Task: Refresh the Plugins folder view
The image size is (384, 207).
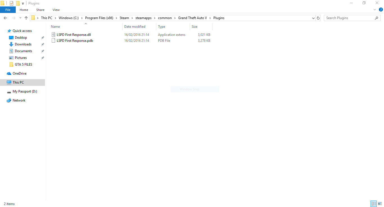Action: click(318, 18)
